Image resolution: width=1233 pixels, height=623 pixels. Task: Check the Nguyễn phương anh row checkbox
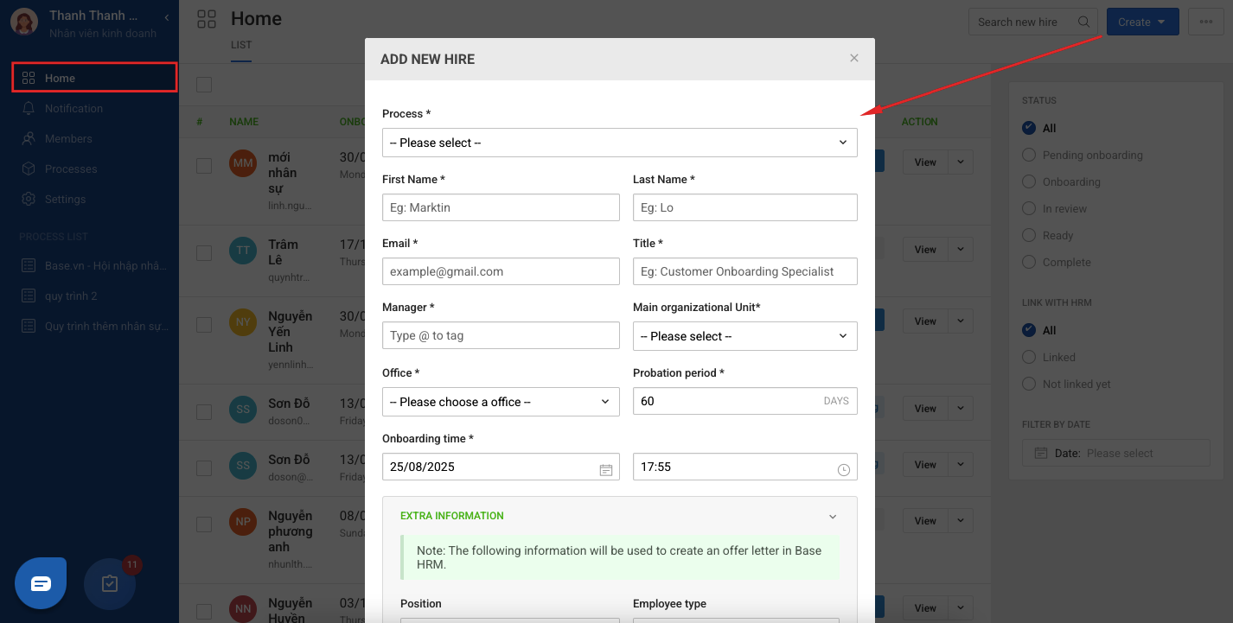204,524
